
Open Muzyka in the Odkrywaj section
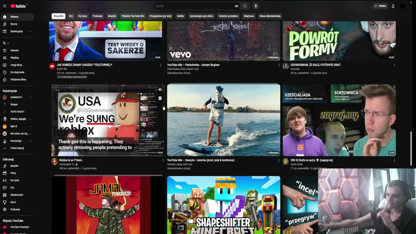point(17,166)
